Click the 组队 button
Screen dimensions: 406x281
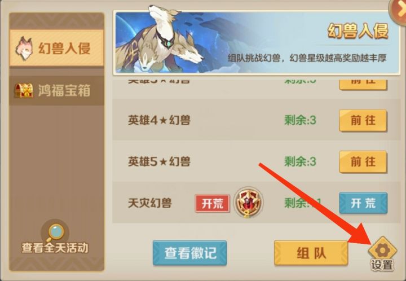click(311, 253)
